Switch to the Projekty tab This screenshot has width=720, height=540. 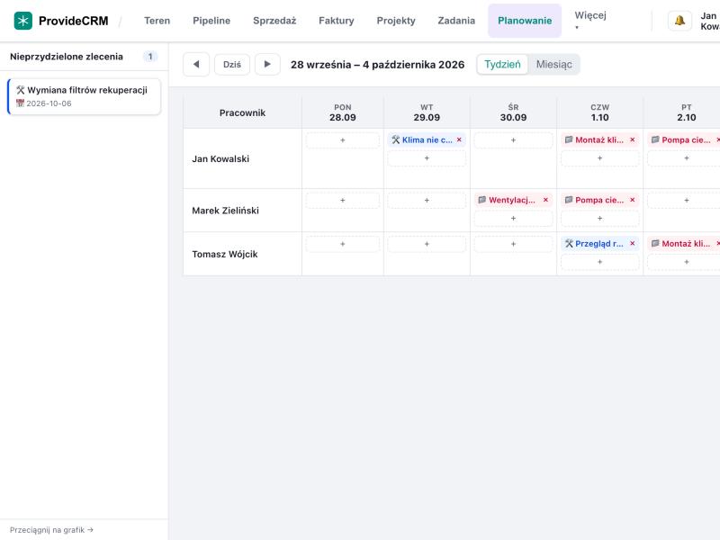[x=396, y=21]
